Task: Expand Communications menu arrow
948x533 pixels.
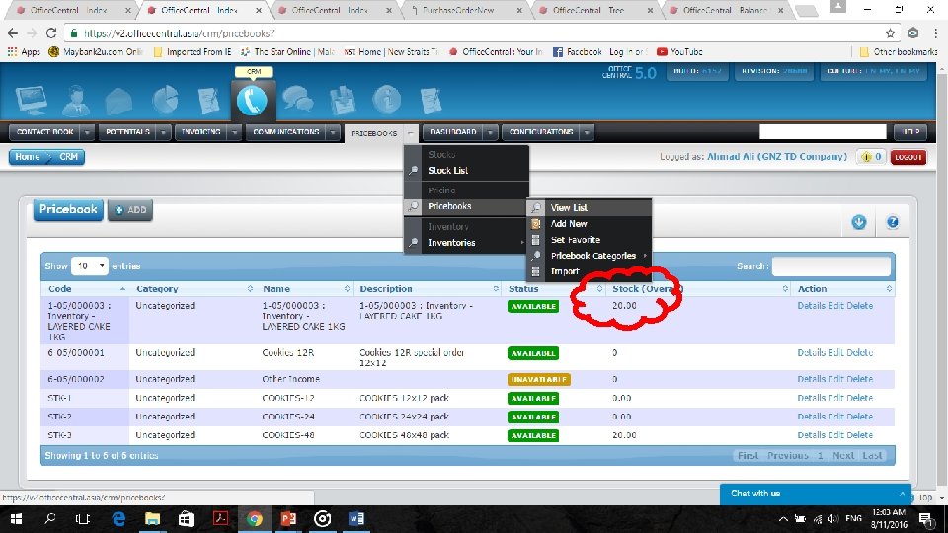Action: (x=333, y=132)
